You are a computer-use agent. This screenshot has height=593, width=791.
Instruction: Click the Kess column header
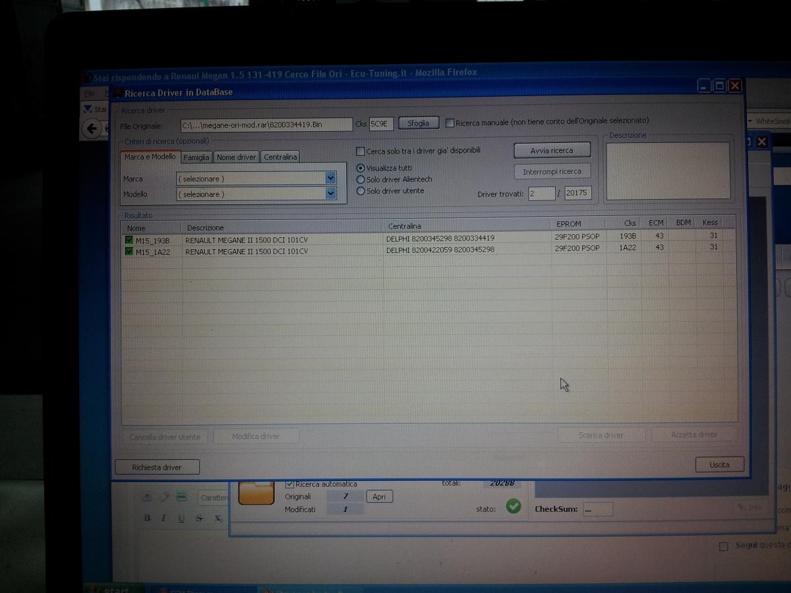point(711,223)
